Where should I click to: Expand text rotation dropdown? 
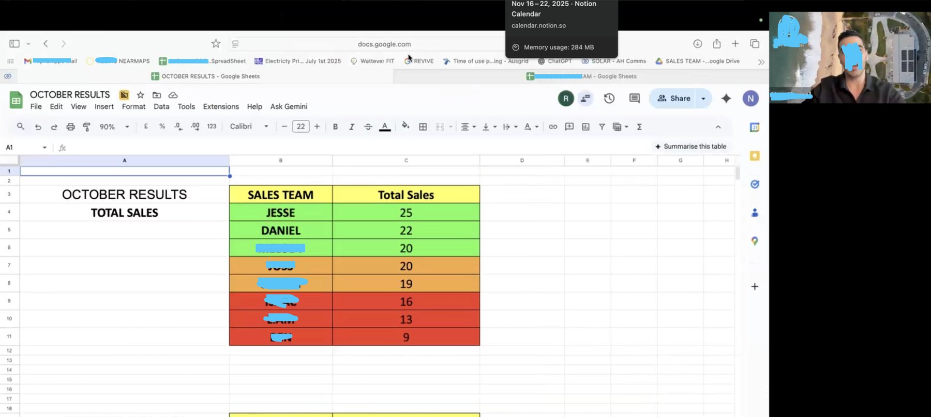[537, 127]
